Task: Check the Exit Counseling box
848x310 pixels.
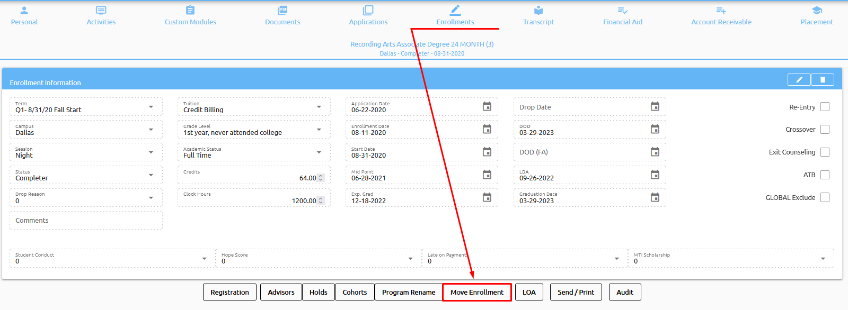Action: [825, 152]
